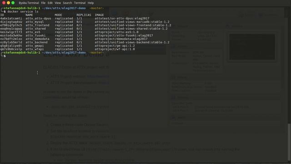Click service ID 4a6x1atcamtj
This screenshot has height=164, width=291.
coord(11,18)
